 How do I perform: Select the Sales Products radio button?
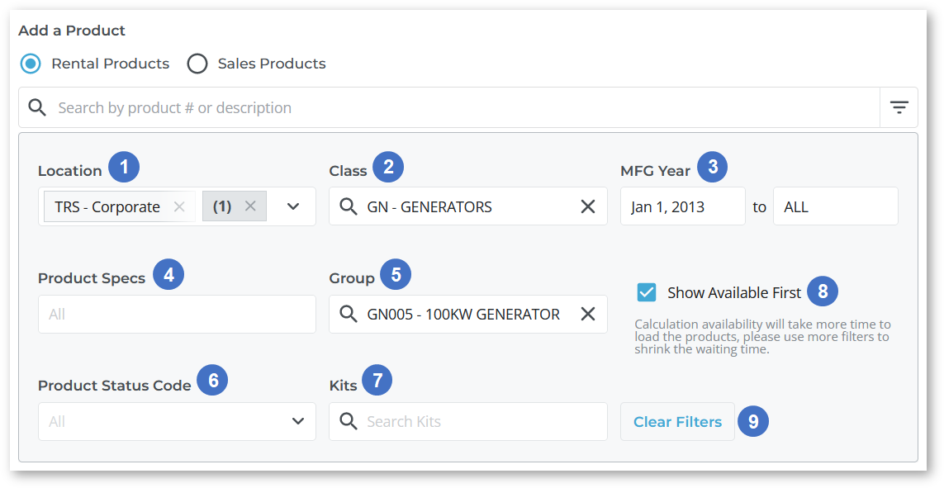pos(197,64)
